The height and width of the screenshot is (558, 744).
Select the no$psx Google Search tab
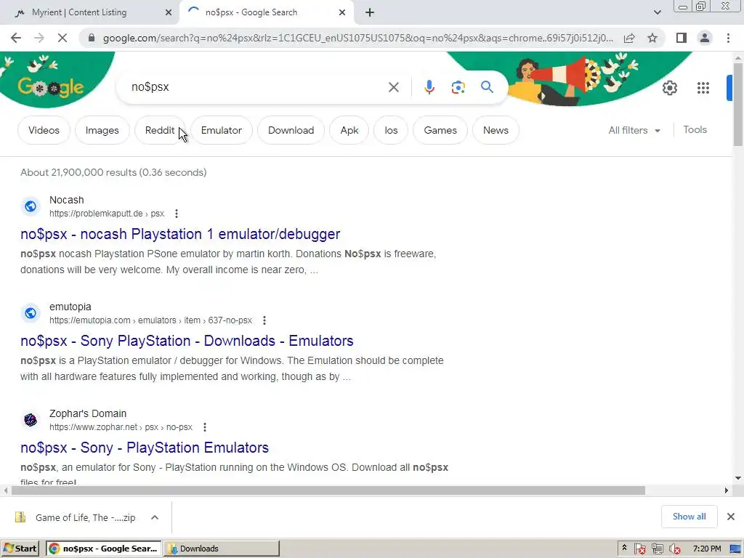251,12
